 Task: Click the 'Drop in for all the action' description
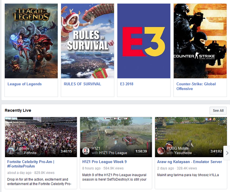39,182
